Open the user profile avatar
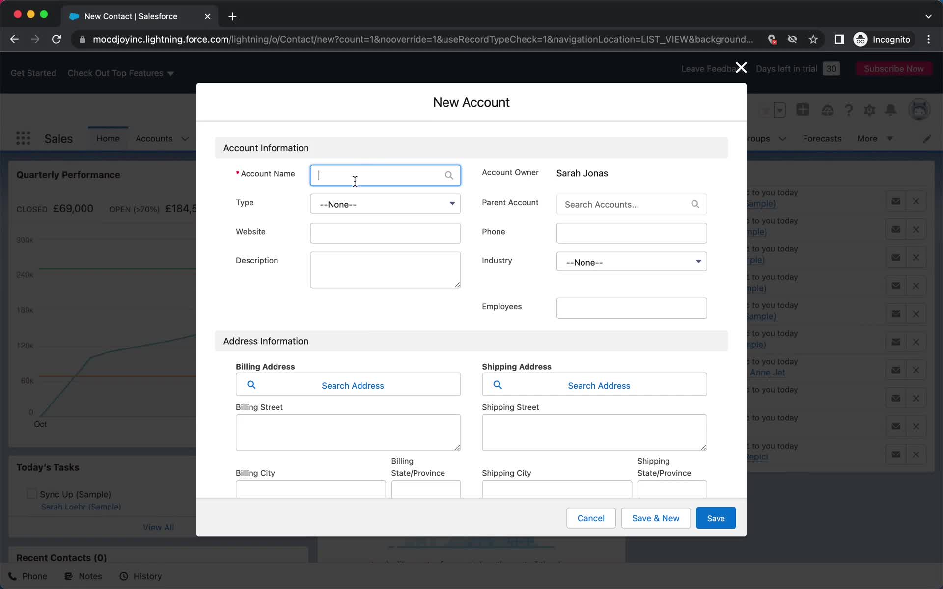The height and width of the screenshot is (589, 943). [919, 109]
